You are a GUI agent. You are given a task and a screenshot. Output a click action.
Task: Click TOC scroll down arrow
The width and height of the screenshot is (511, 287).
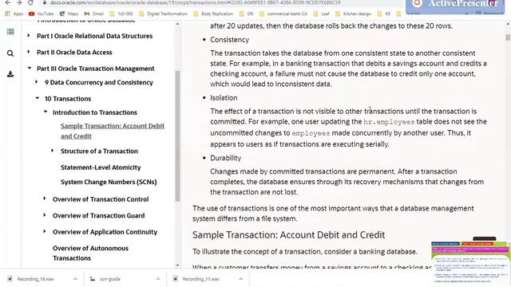[177, 265]
